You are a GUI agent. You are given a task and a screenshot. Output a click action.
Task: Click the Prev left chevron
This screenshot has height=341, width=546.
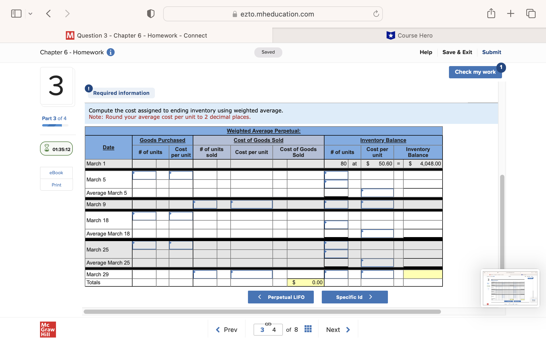(x=218, y=330)
